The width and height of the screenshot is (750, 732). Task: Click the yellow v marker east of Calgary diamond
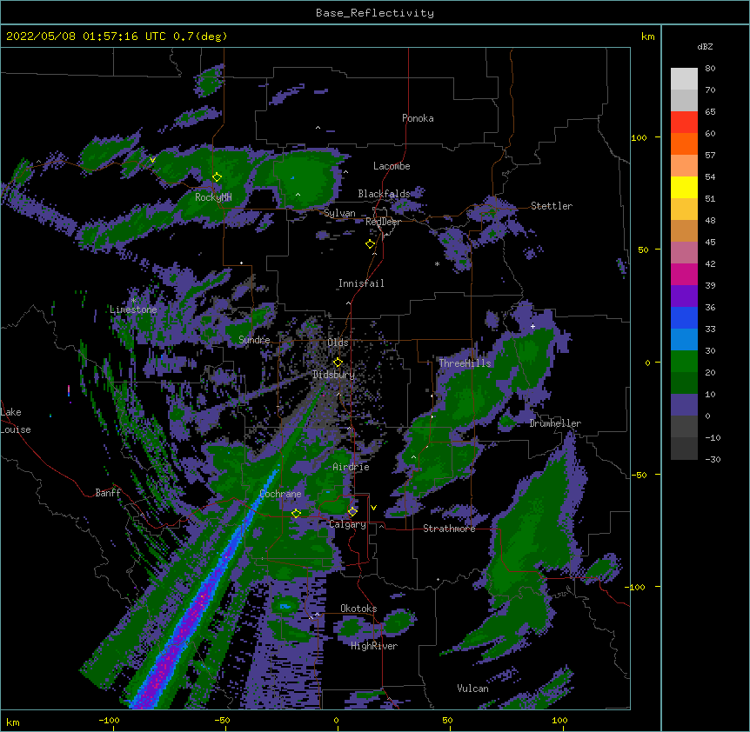point(373,508)
